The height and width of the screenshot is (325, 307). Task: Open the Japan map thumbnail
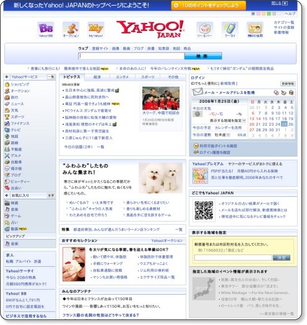pos(204,289)
